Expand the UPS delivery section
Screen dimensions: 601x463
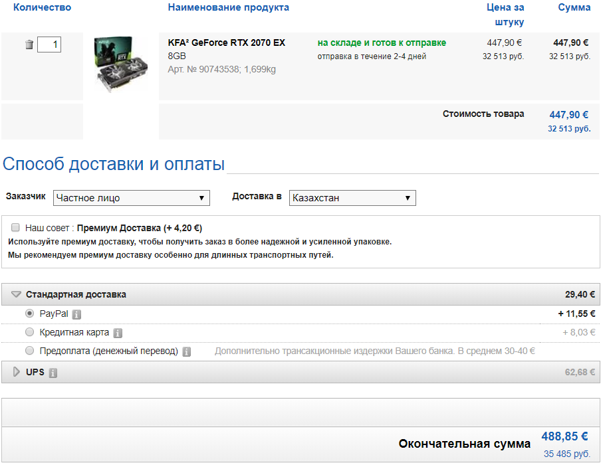(16, 372)
